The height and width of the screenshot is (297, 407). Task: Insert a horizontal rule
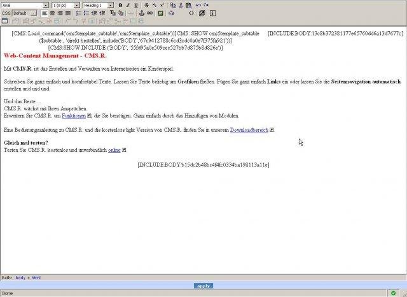pyautogui.click(x=132, y=13)
